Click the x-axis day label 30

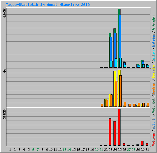point(143,150)
